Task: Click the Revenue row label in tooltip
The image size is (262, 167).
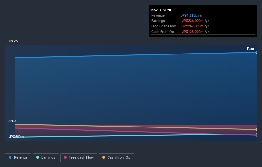Action: tap(158, 15)
